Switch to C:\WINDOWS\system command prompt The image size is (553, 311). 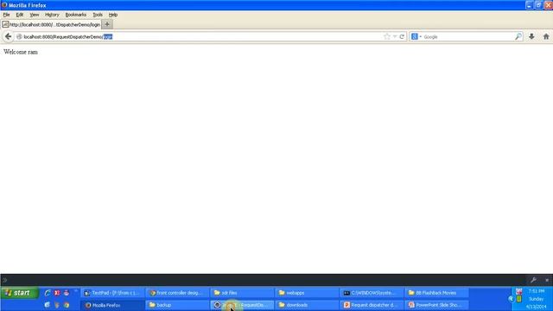372,293
